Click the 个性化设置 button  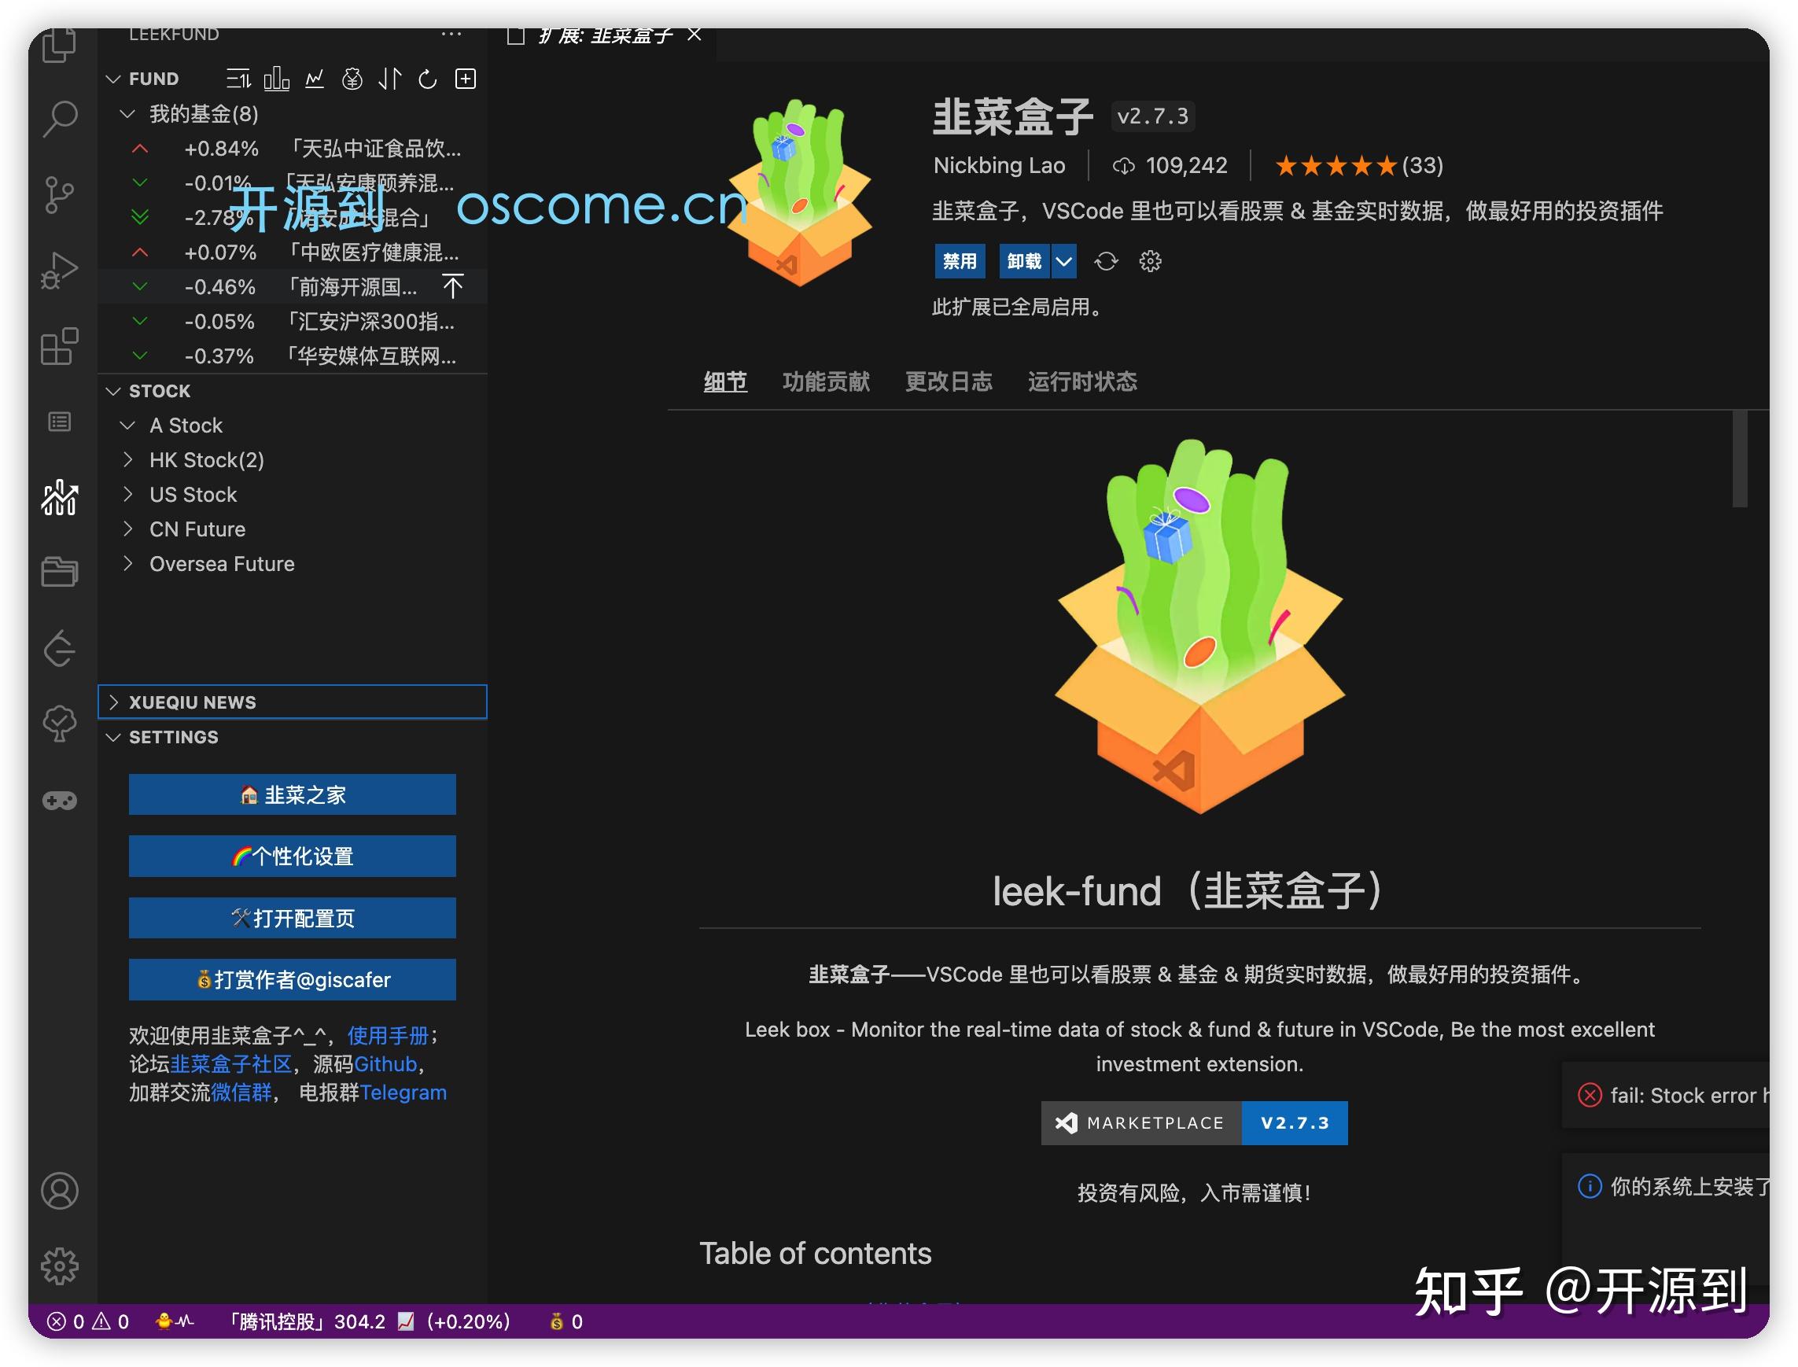(292, 856)
